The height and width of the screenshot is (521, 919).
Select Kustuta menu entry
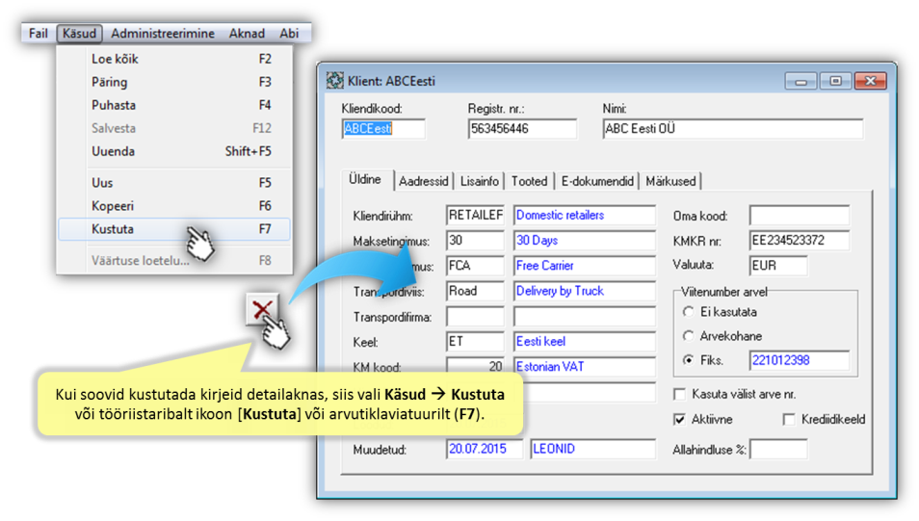click(x=174, y=229)
